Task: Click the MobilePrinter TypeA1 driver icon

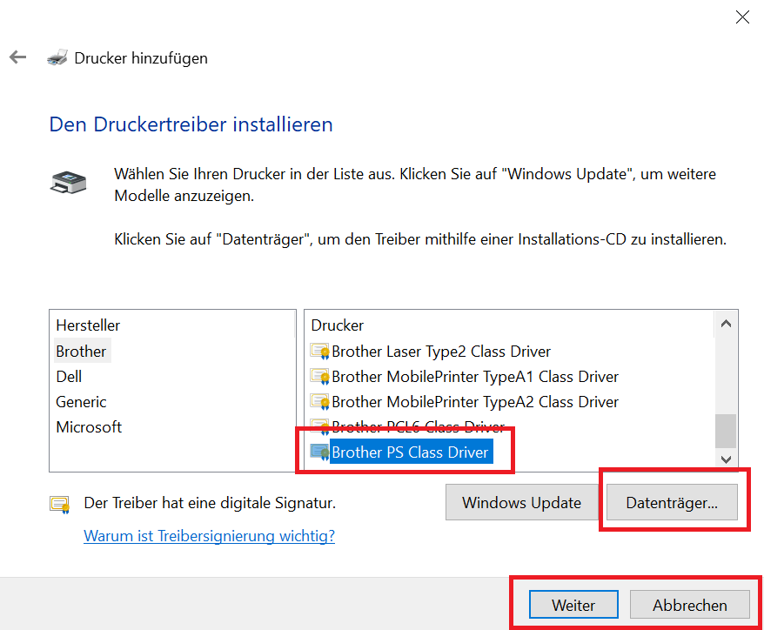Action: pos(320,377)
